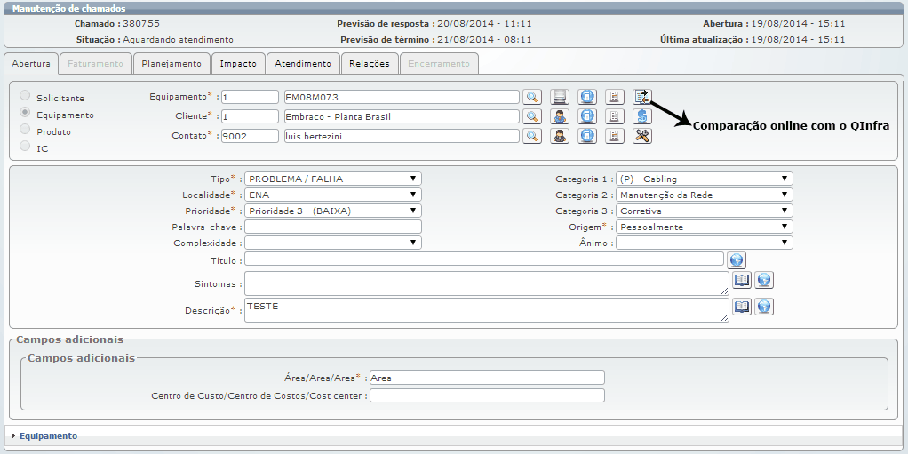Click the Palavra-chave input field

[332, 227]
